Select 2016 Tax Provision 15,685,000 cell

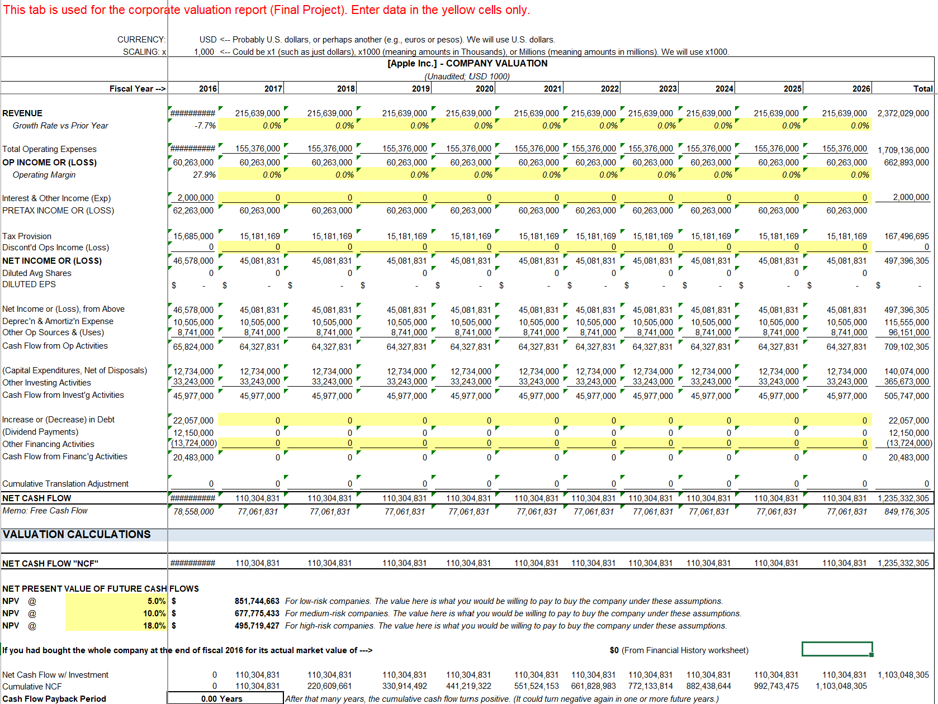point(193,236)
